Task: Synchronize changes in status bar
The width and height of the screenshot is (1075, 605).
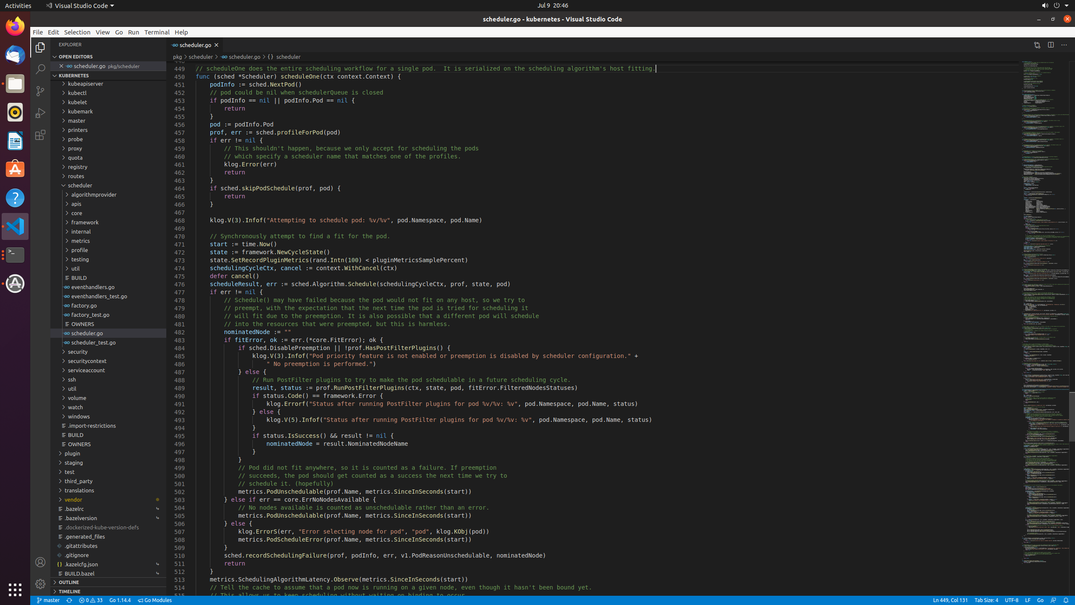Action: tap(69, 600)
